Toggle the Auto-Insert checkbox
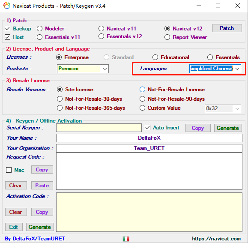 [147, 128]
